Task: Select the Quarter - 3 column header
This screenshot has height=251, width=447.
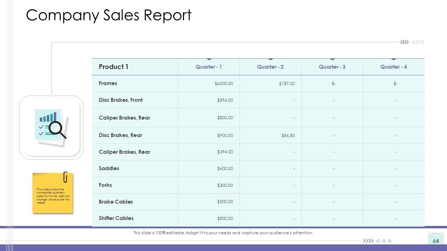Action: coord(332,67)
